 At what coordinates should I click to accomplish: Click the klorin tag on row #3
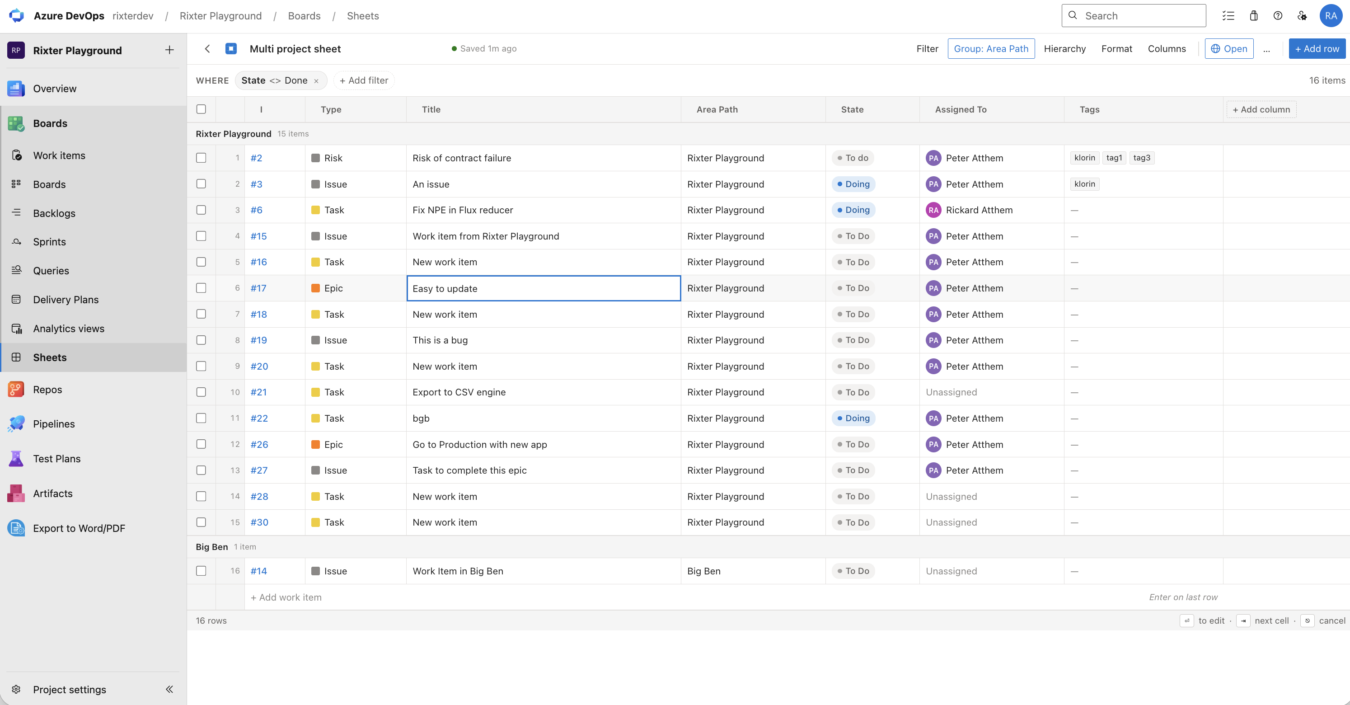(x=1084, y=184)
